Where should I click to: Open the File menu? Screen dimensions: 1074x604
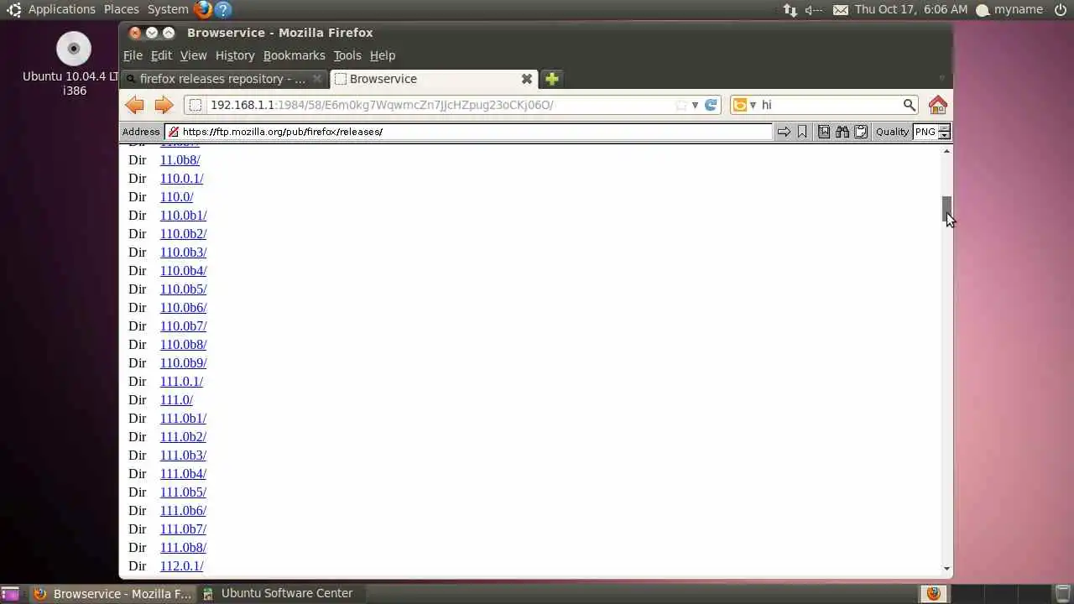click(133, 55)
